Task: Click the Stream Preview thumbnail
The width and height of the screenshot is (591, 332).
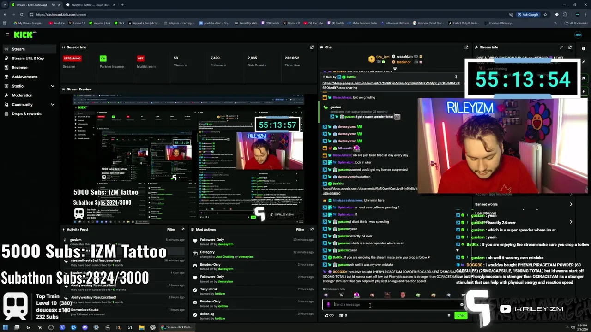Action: click(x=188, y=159)
